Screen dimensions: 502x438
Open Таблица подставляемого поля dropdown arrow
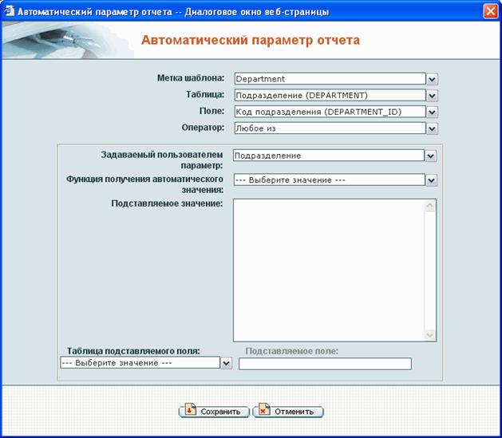click(227, 364)
